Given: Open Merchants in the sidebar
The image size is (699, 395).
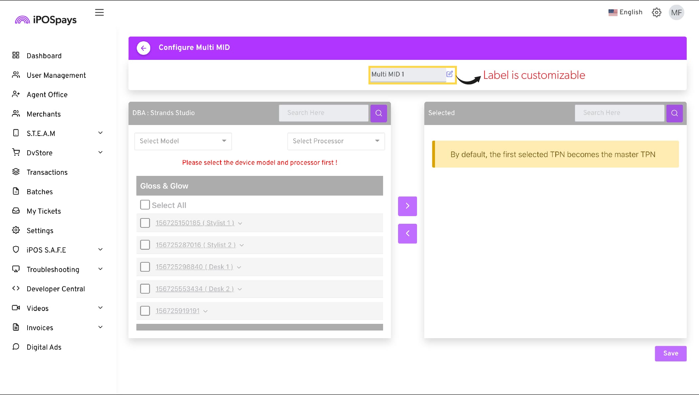Looking at the screenshot, I should (x=44, y=114).
